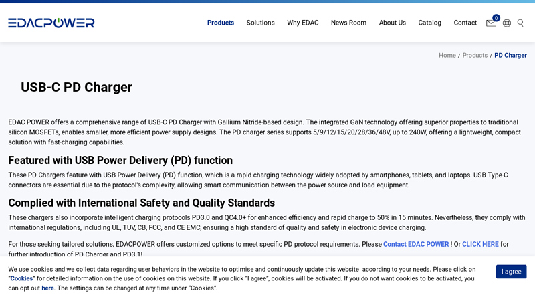
Task: Open the search magnifier icon
Action: (520, 23)
